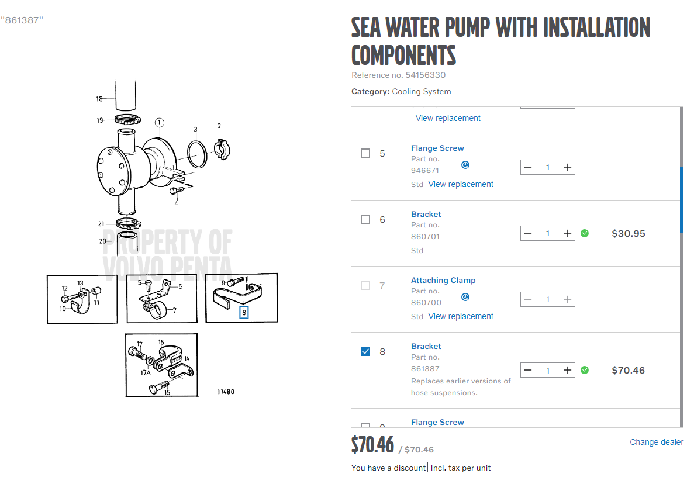This screenshot has width=687, height=477.
Task: Enable the checkbox for item 6 Bracket
Action: [x=365, y=219]
